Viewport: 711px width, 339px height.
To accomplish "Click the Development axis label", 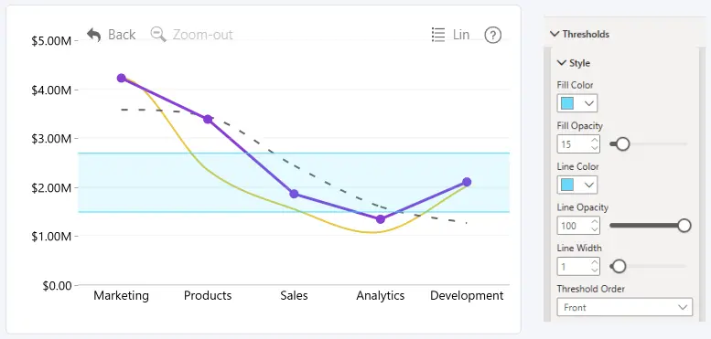I will click(467, 296).
